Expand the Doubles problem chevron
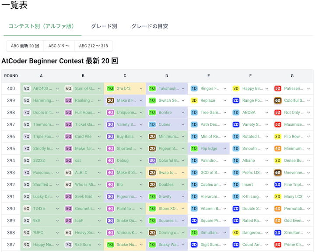 point(183,185)
